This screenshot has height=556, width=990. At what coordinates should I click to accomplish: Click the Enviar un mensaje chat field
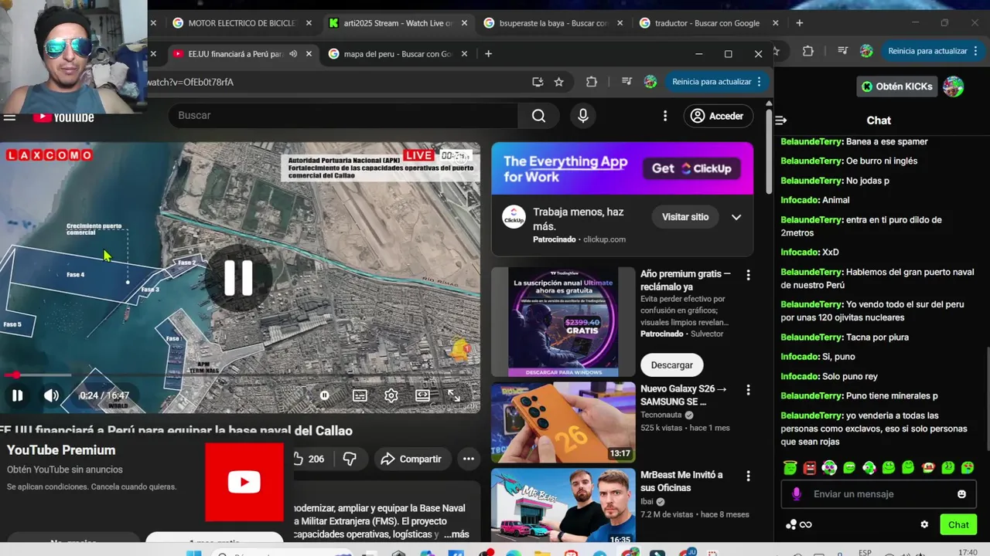(x=879, y=494)
